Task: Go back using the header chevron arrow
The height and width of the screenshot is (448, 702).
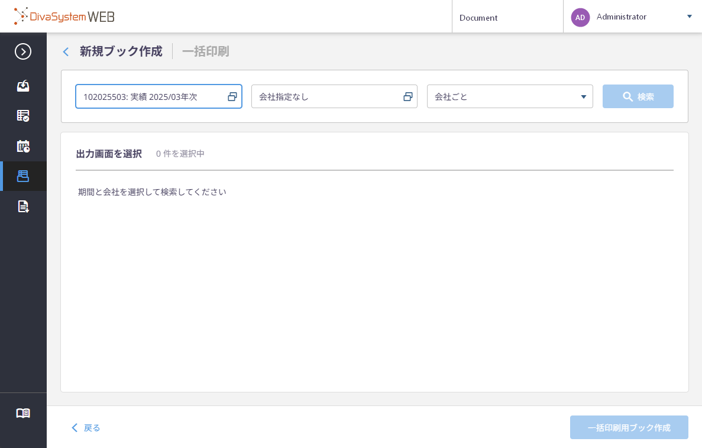Action: (x=66, y=52)
